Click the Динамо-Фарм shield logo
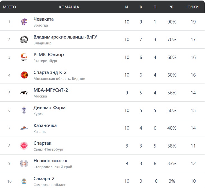Viewport: 205px width, 188px height. 24,110
